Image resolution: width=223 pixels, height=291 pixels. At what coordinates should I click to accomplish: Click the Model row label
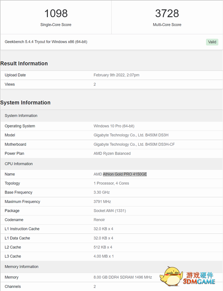(10, 135)
